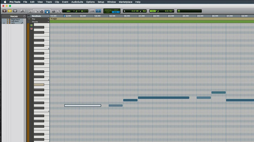Click the cursor location arrow icon
254x142 pixels.
tap(124, 11)
